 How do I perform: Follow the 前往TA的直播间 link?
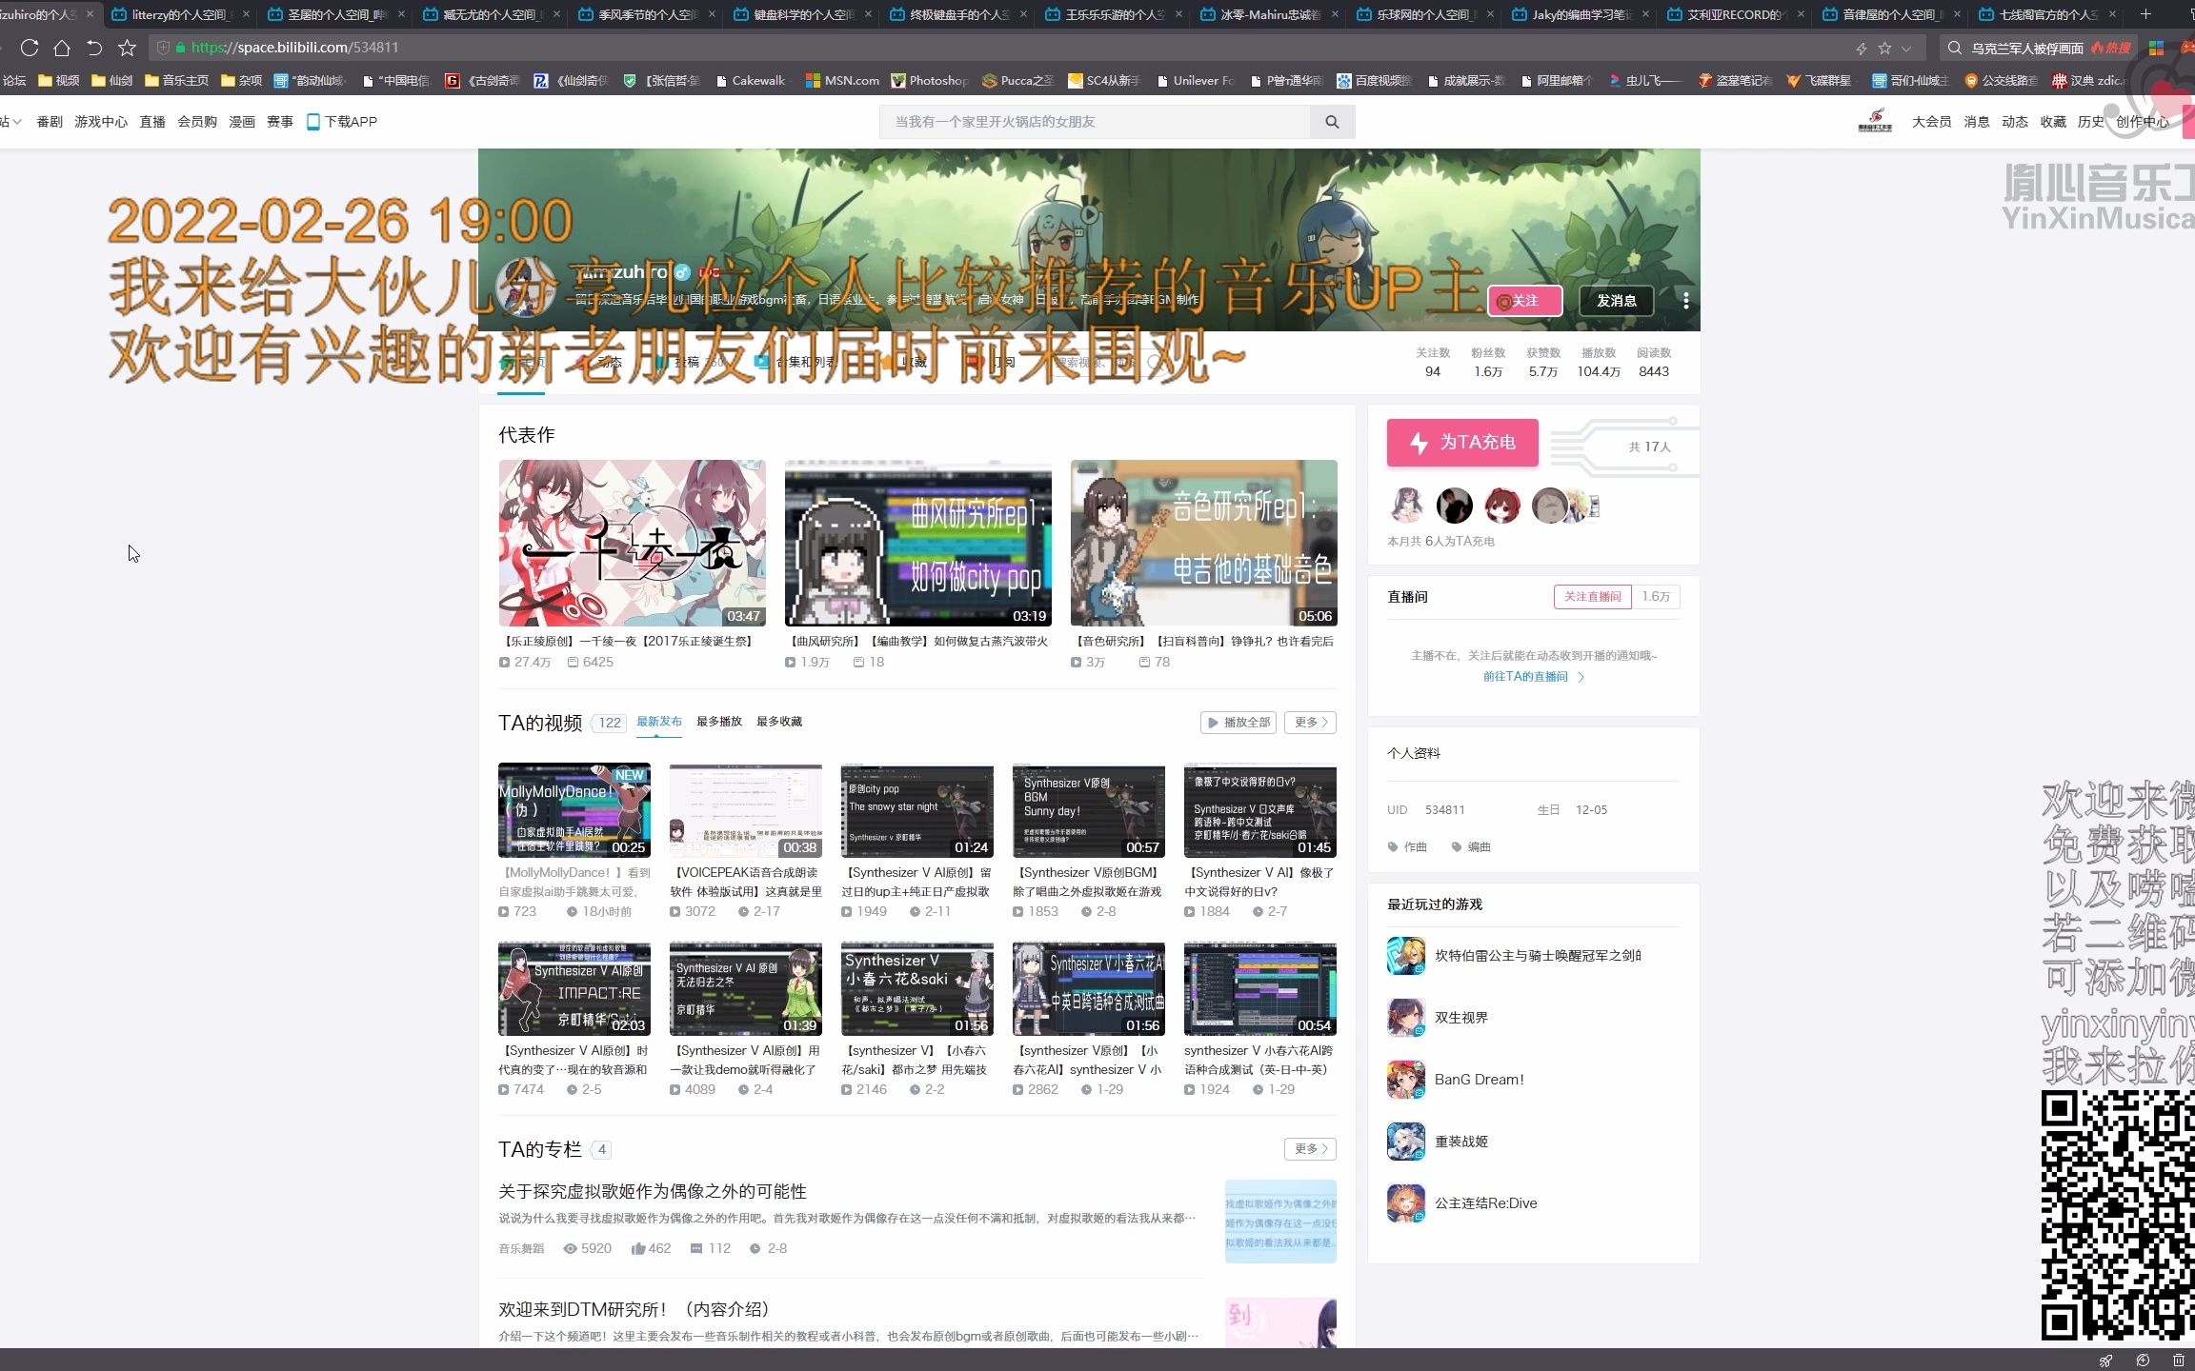pyautogui.click(x=1524, y=677)
